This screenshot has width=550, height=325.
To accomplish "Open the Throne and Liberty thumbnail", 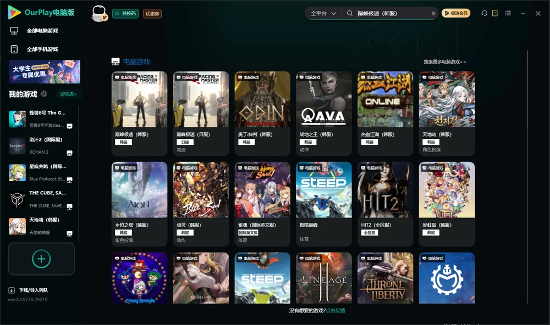I will click(385, 278).
